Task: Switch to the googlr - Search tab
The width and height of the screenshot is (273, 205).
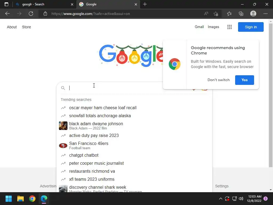Action: pyautogui.click(x=45, y=4)
